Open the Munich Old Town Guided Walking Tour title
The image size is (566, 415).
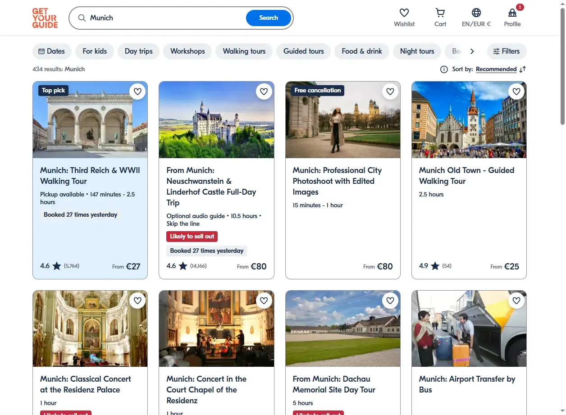pyautogui.click(x=466, y=176)
